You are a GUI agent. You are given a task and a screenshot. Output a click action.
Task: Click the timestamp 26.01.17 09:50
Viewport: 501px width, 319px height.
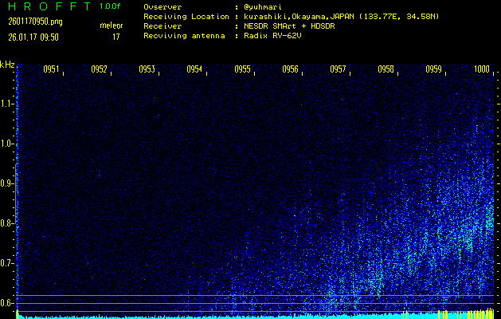click(33, 37)
